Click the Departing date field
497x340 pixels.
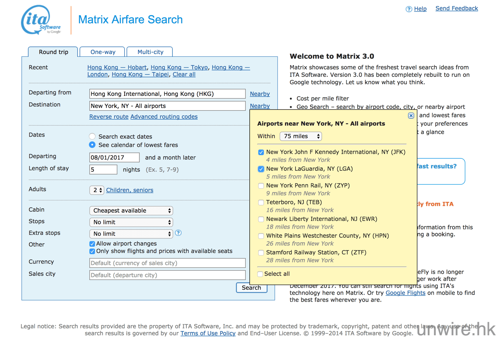click(114, 158)
